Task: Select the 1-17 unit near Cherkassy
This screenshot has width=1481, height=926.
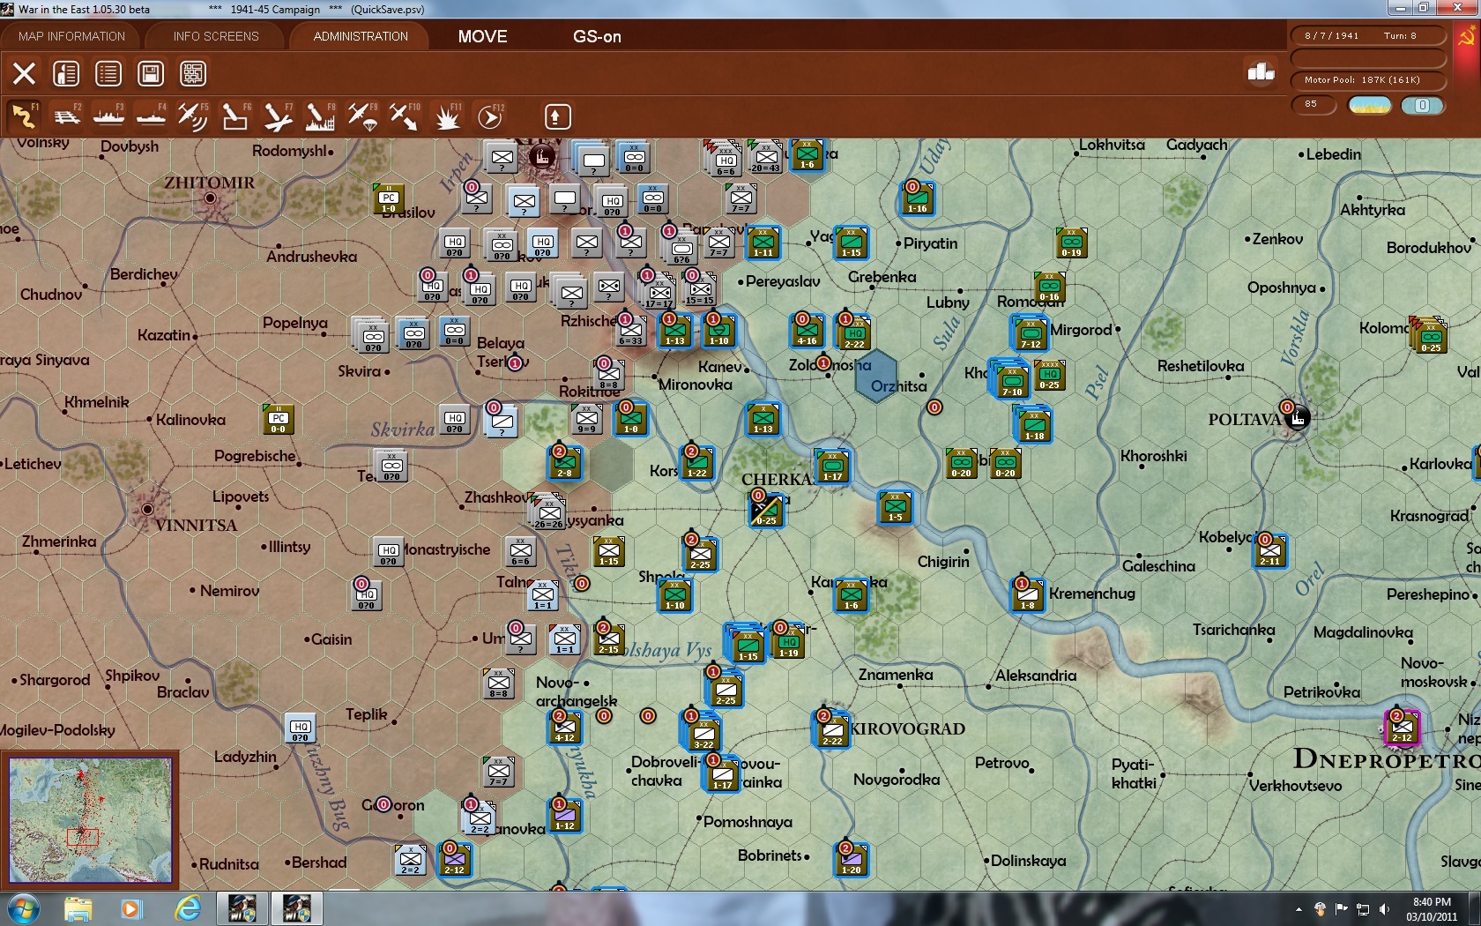Action: (x=832, y=467)
